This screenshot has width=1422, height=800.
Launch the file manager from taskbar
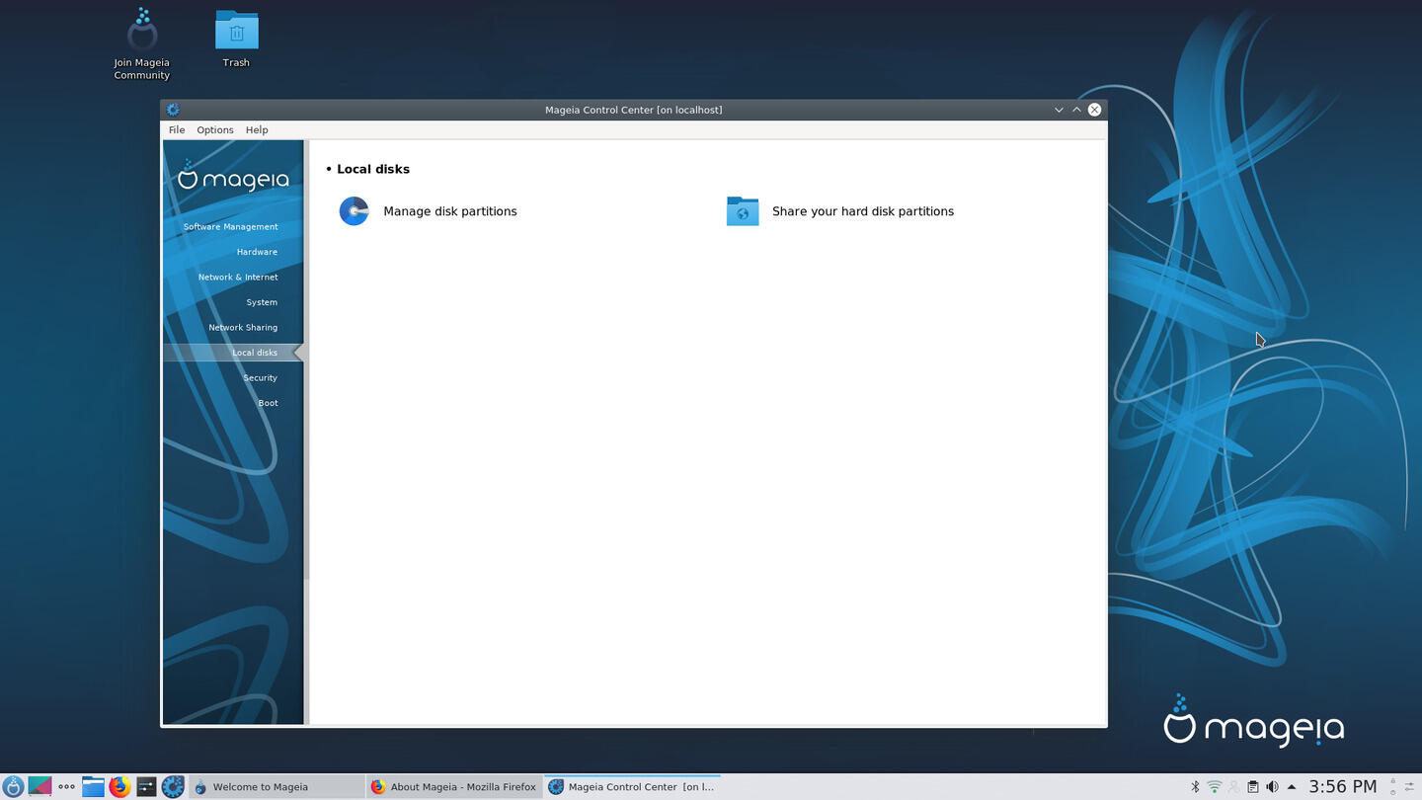coord(93,787)
